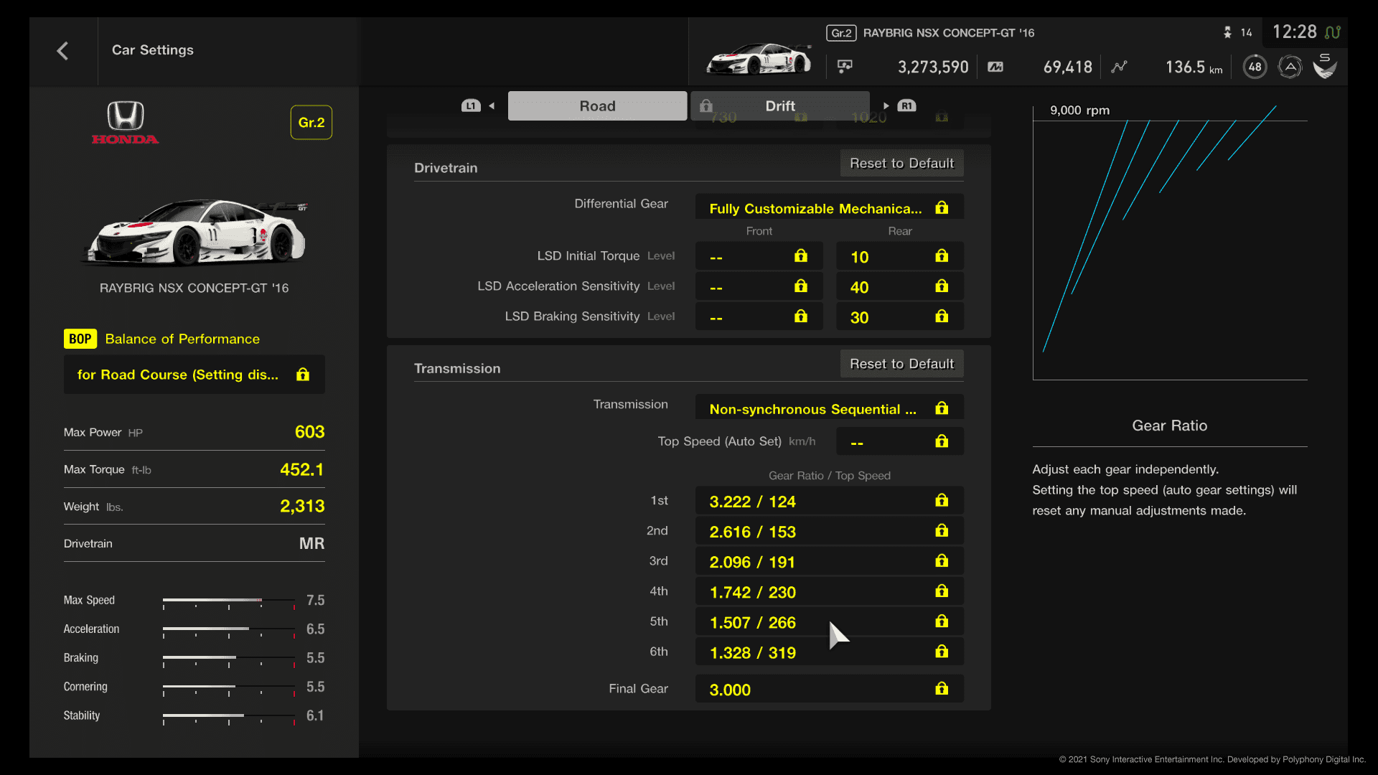Click the BOP badge icon
1378x775 pixels.
(80, 339)
